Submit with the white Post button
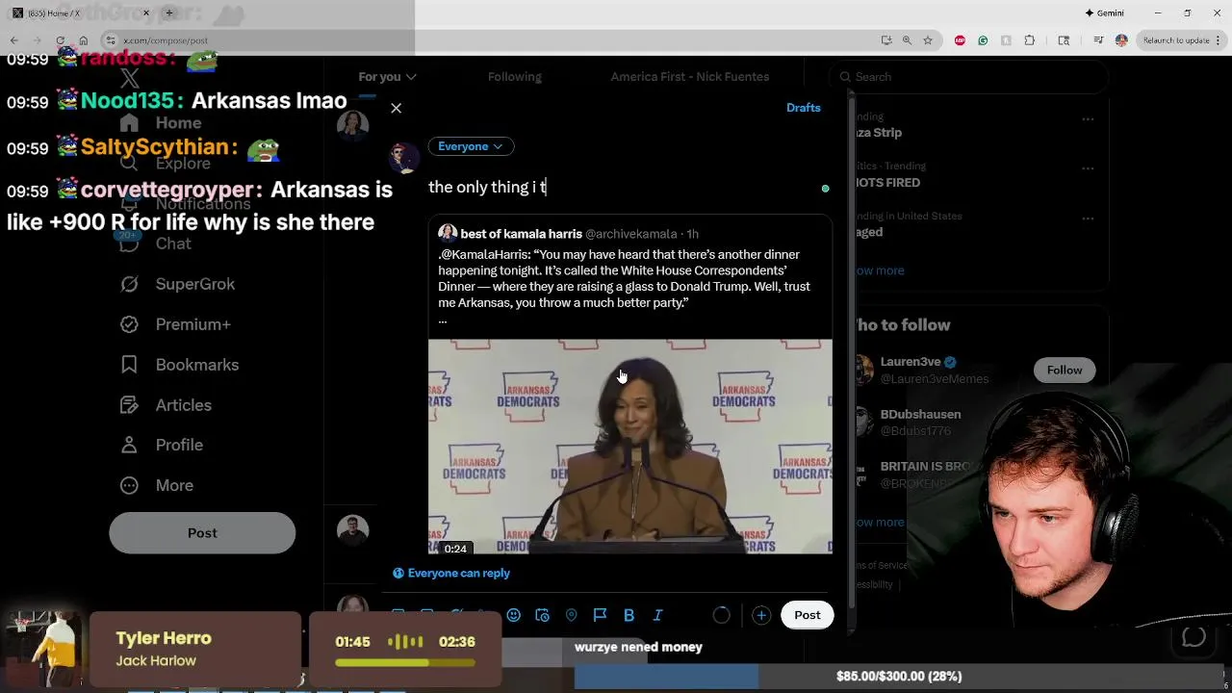Image resolution: width=1232 pixels, height=693 pixels. click(x=807, y=615)
